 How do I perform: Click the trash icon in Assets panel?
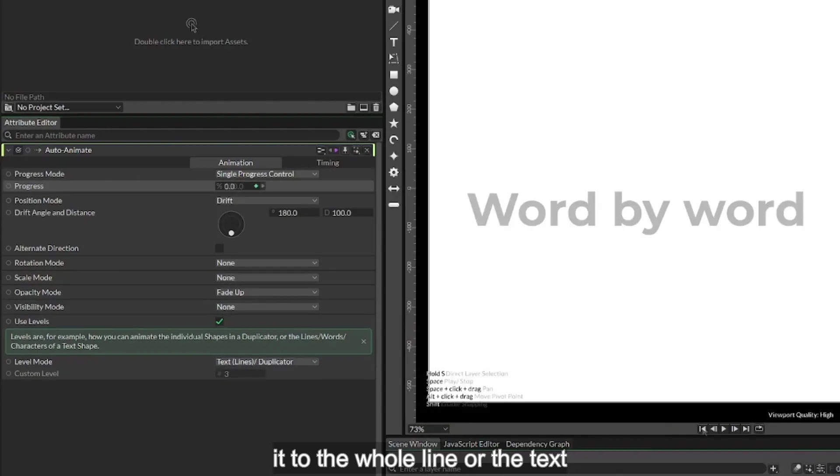[x=376, y=107]
